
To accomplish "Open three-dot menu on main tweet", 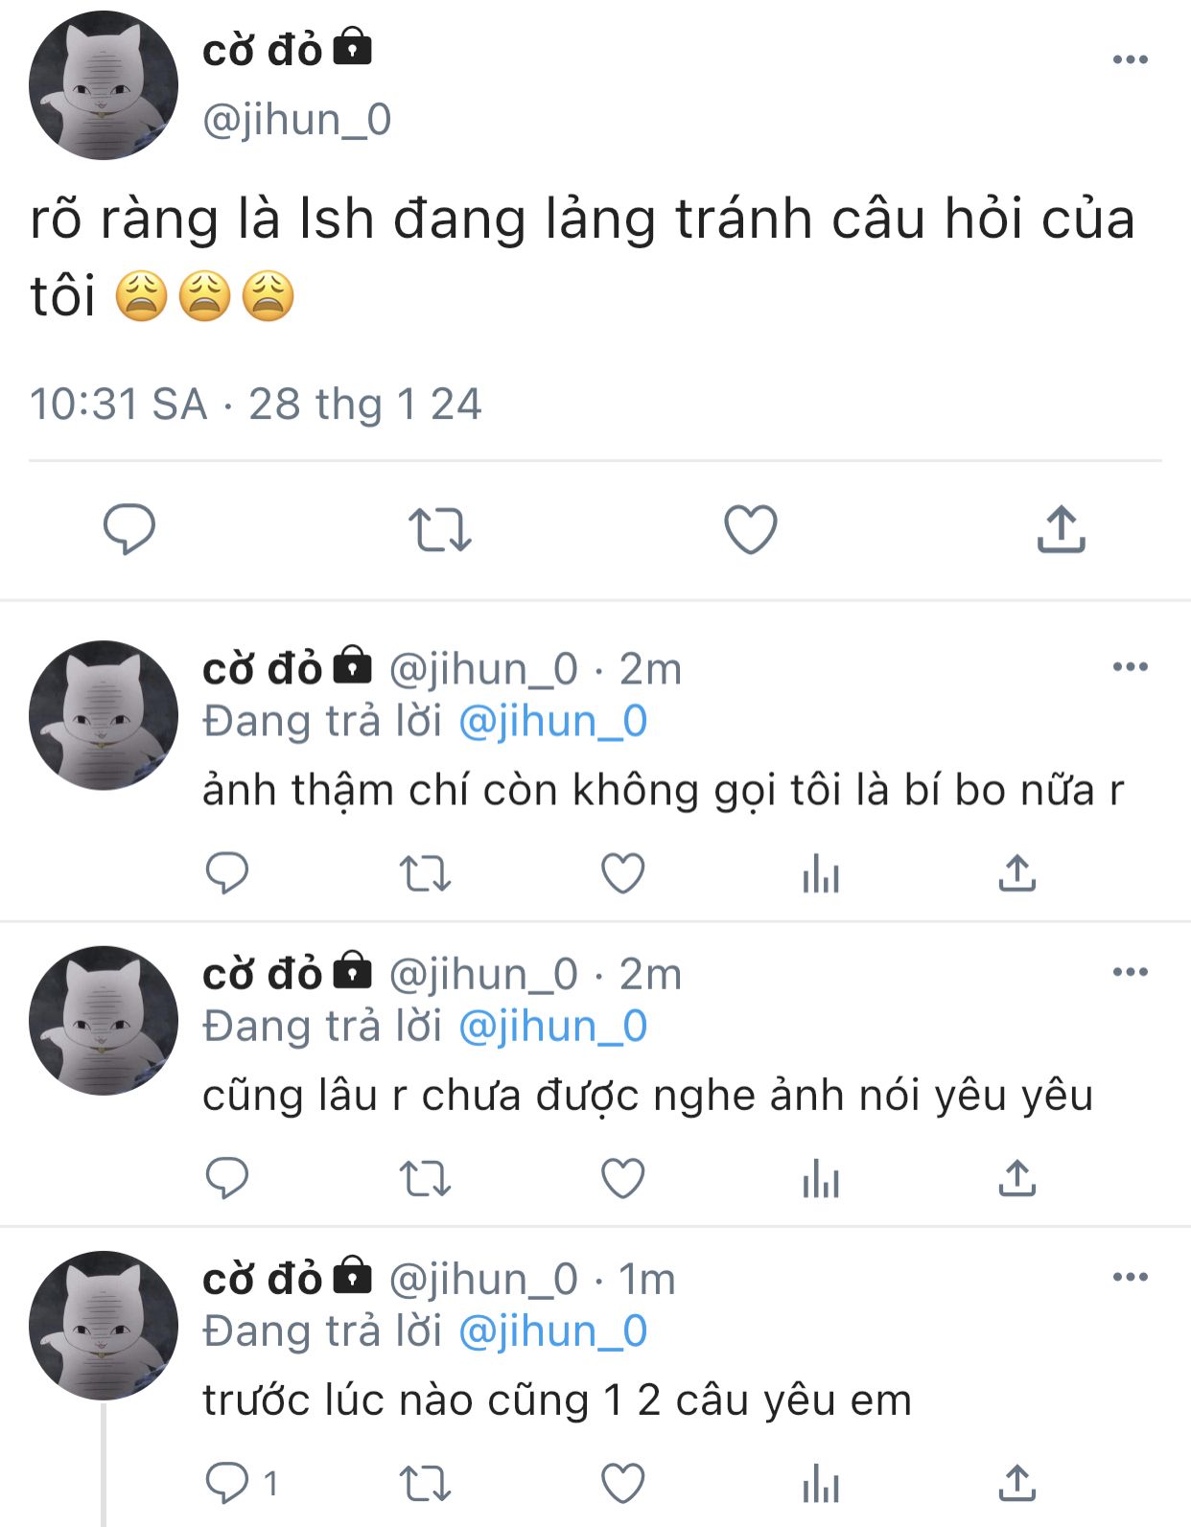I will [1131, 59].
